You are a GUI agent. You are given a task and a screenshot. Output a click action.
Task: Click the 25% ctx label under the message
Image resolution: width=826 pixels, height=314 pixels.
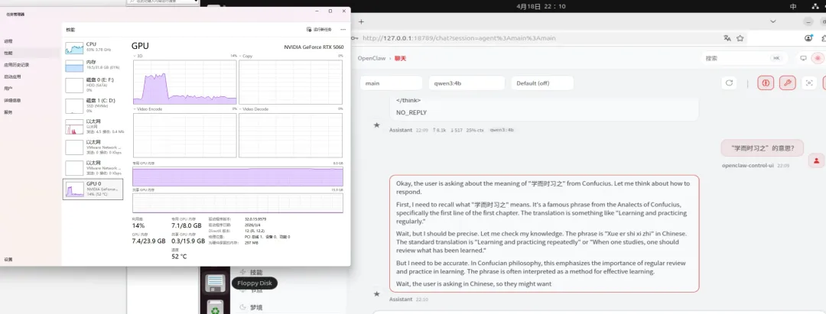(x=475, y=129)
